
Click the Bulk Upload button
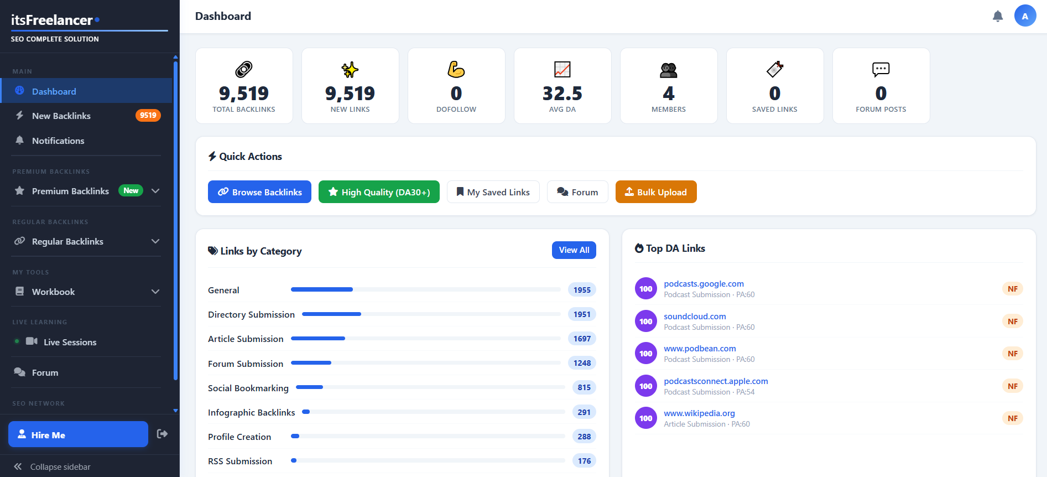coord(656,192)
